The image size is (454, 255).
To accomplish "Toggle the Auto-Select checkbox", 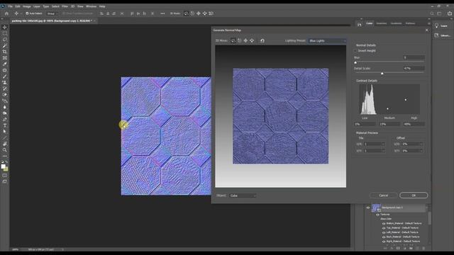I will coord(27,13).
